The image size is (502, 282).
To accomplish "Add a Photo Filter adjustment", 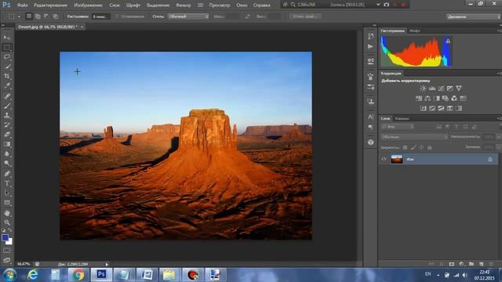I will 446,98.
